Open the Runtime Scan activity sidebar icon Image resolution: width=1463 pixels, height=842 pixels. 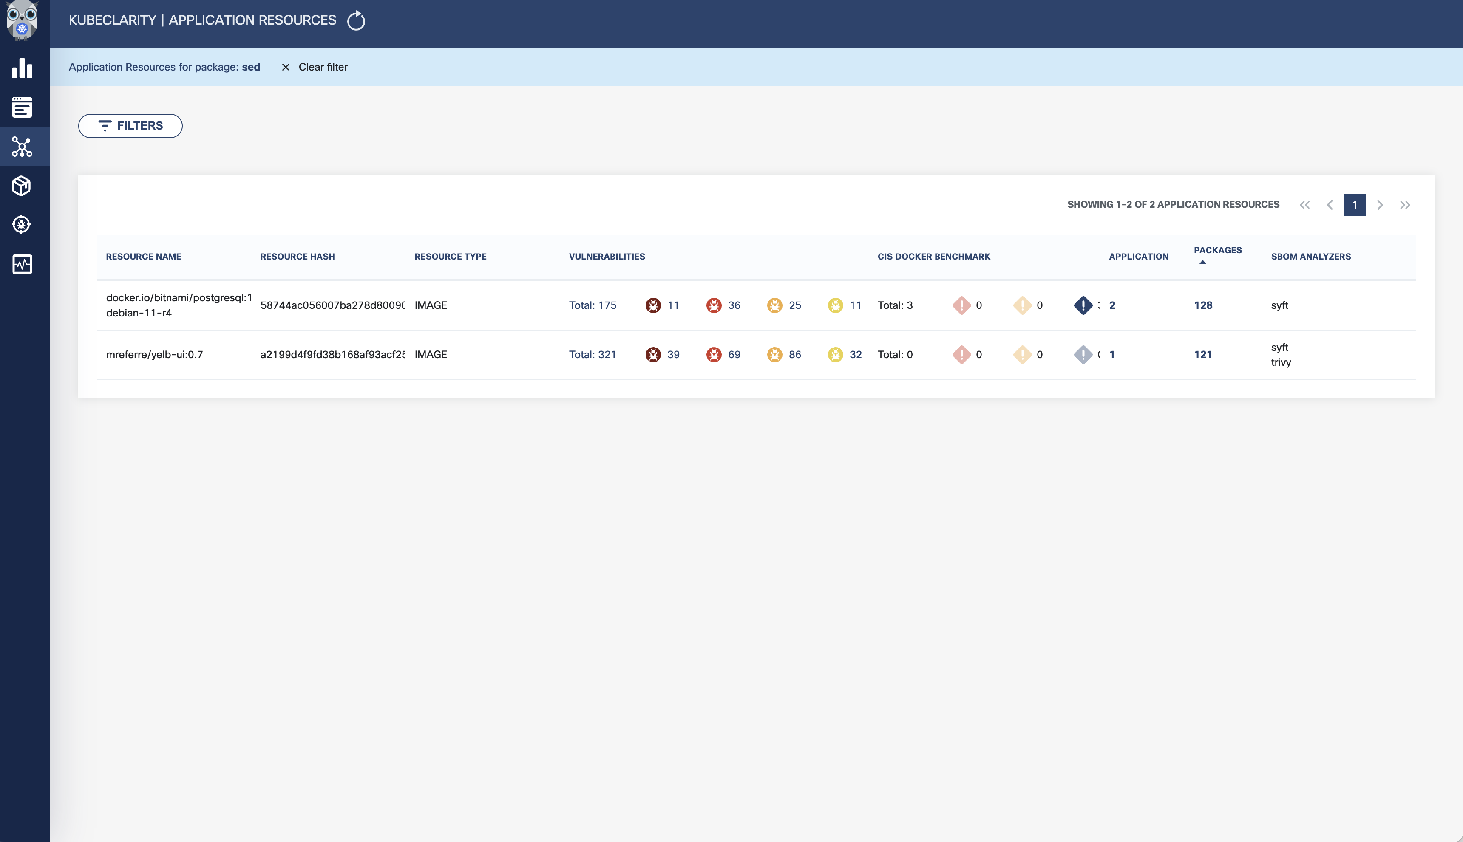click(x=22, y=264)
